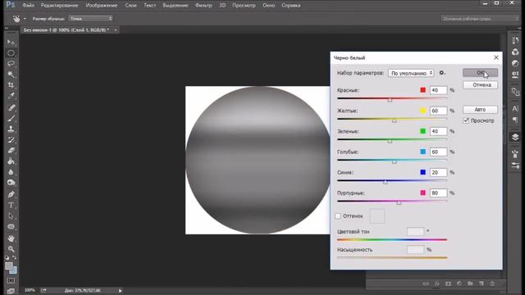Viewport: 525px width, 295px height.
Task: Open the Hand tool preset picker arrow
Action: coord(25,18)
